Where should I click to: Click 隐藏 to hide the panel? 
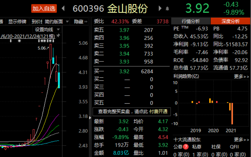tap(81, 22)
